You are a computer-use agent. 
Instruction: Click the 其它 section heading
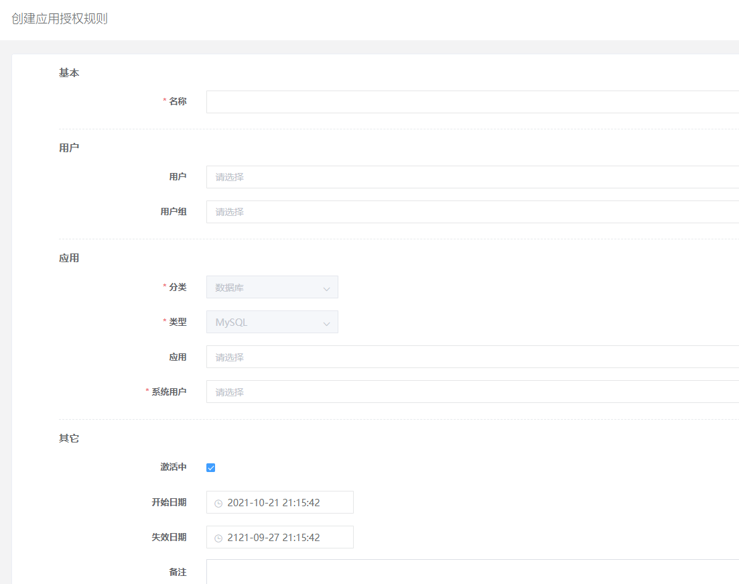pos(69,439)
